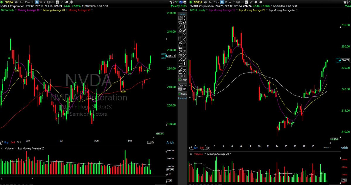Select the circle shape tool

tap(180, 68)
